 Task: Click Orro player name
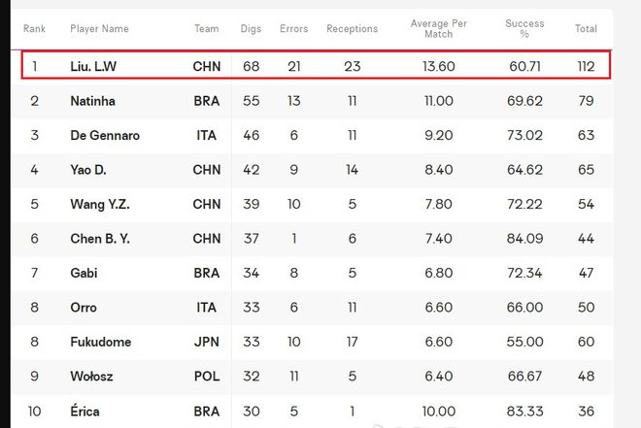84,307
